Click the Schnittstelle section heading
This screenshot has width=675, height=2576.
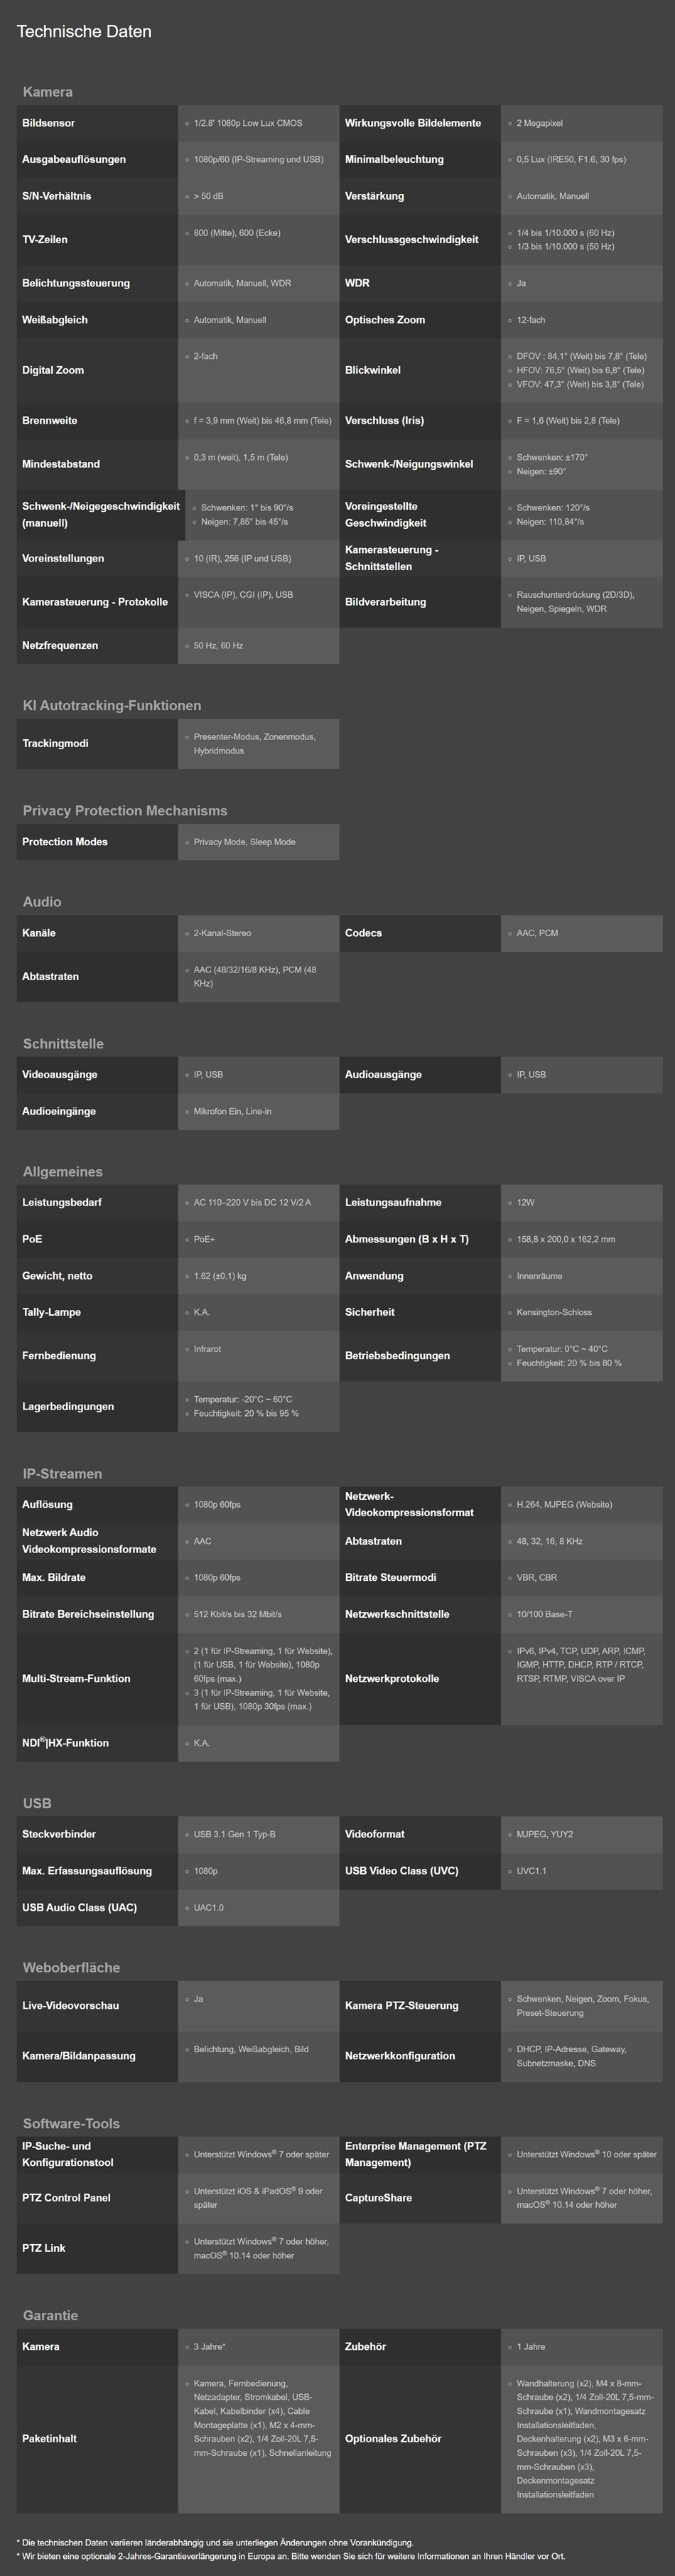(63, 1044)
